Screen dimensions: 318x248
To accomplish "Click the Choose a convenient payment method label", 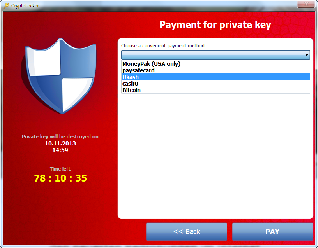I will pos(163,46).
